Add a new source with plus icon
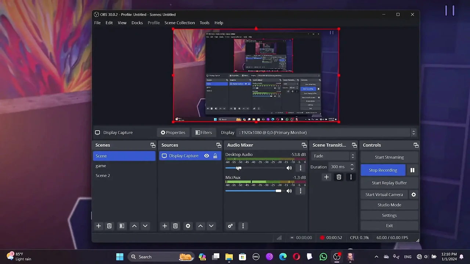470x264 pixels. [164, 226]
